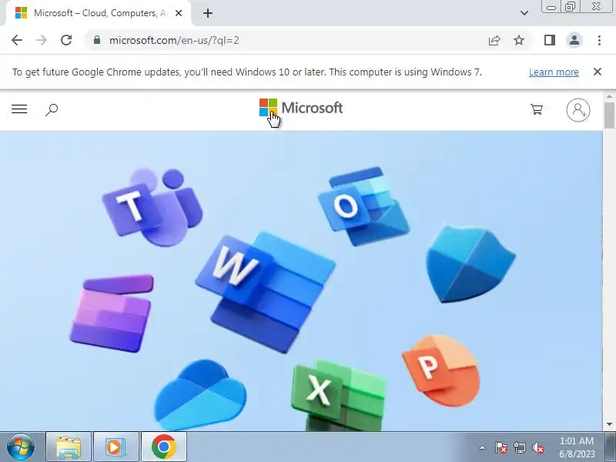Open the muted volume icon
The image size is (616, 462).
537,447
